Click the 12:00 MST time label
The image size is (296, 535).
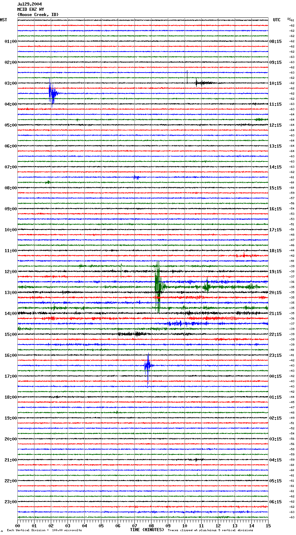pos(11,272)
